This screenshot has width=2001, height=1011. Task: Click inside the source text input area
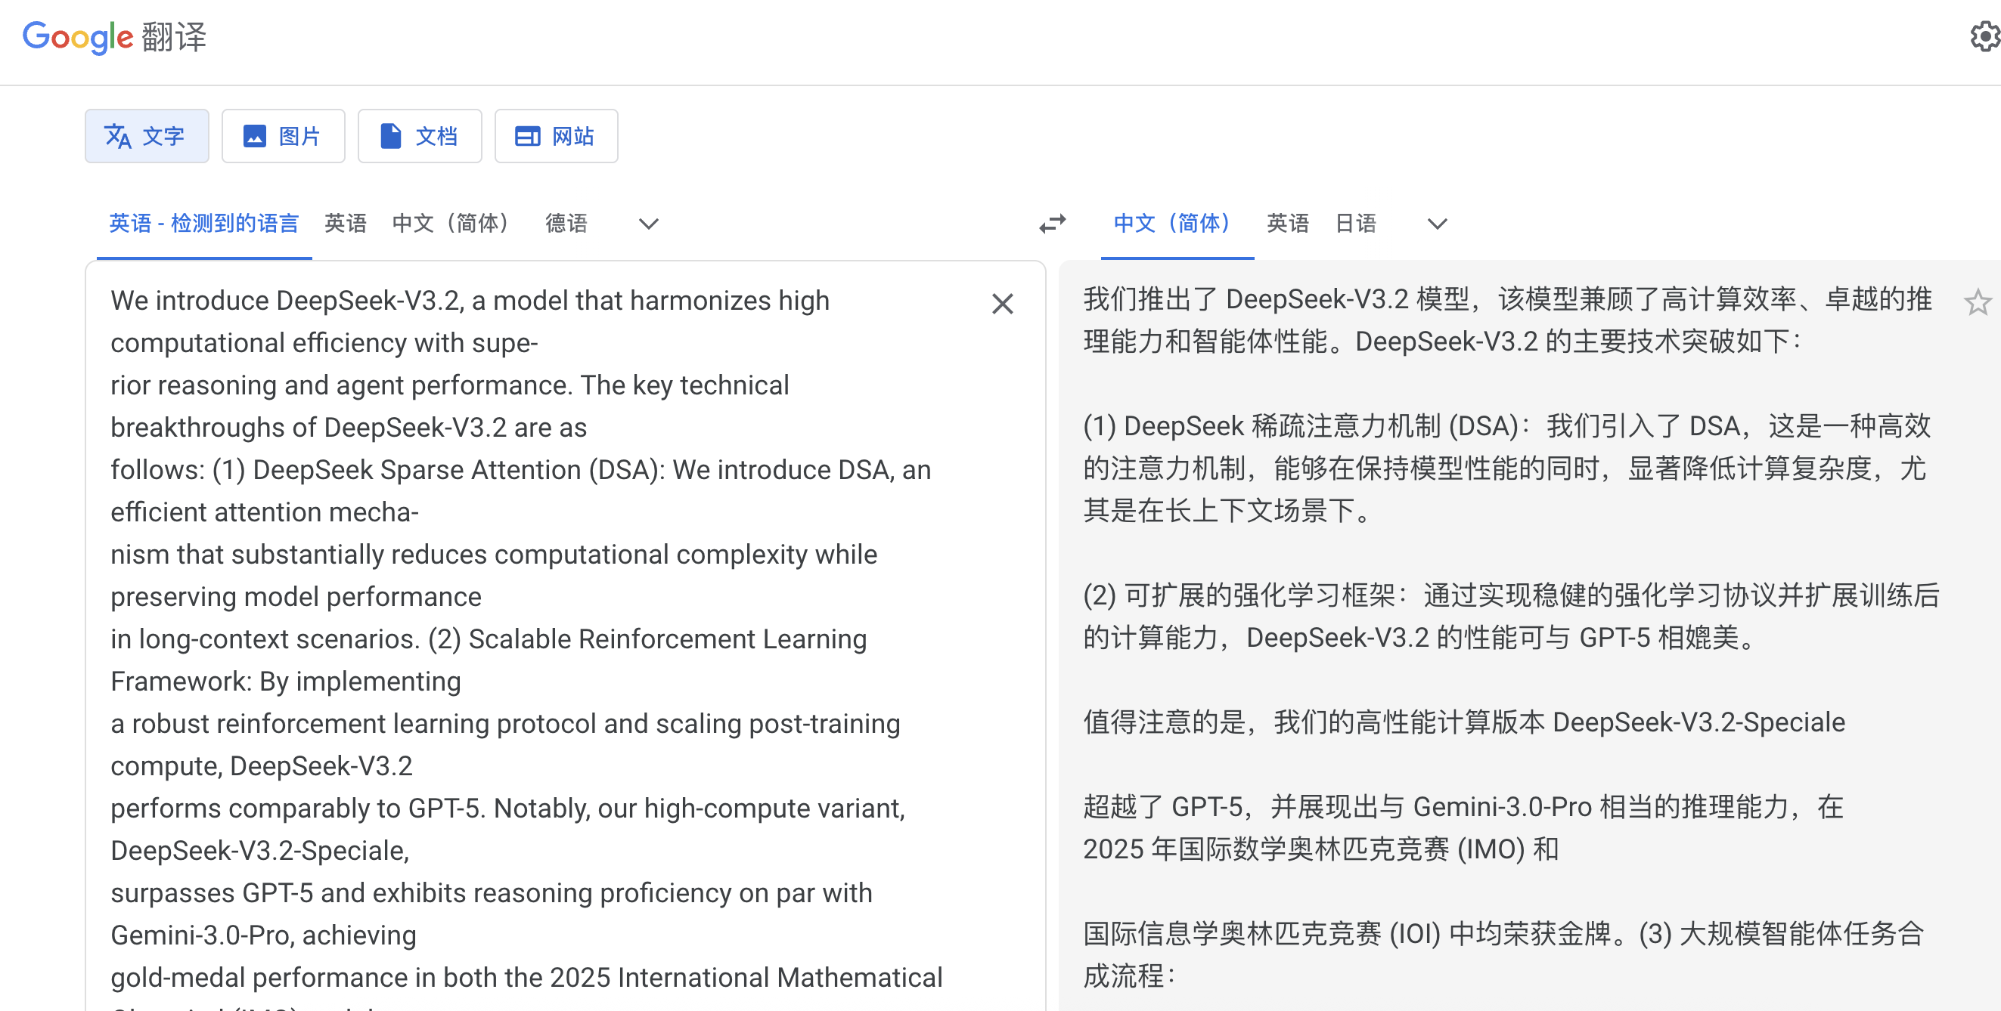tap(544, 543)
